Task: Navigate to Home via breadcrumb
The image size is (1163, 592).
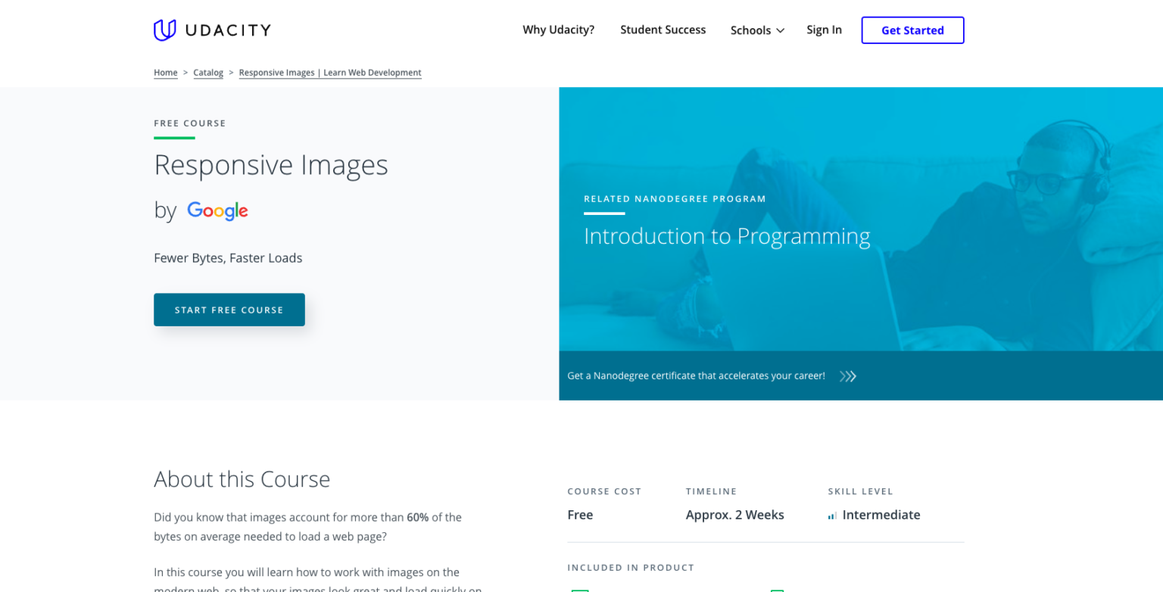Action: (x=165, y=72)
